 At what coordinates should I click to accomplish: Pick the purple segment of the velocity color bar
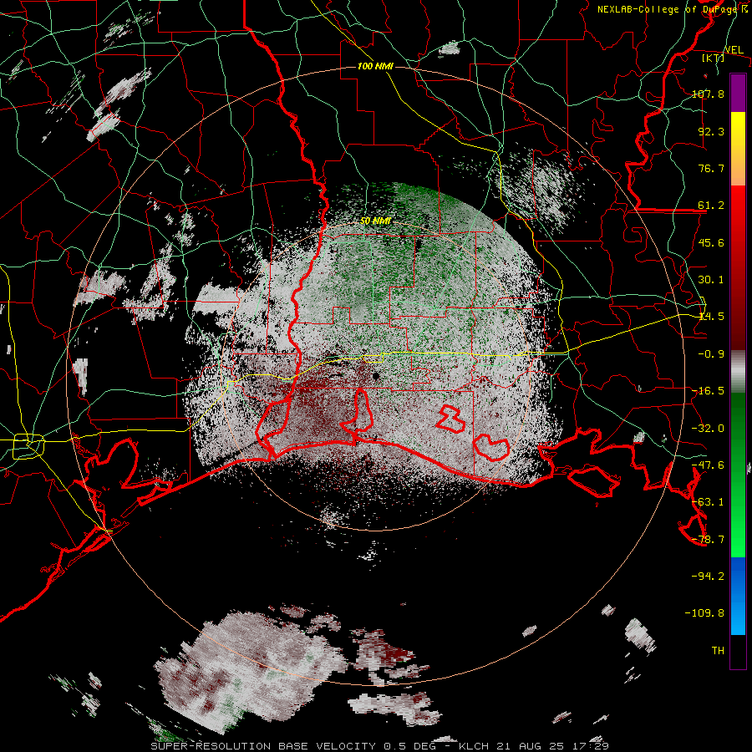[x=738, y=93]
